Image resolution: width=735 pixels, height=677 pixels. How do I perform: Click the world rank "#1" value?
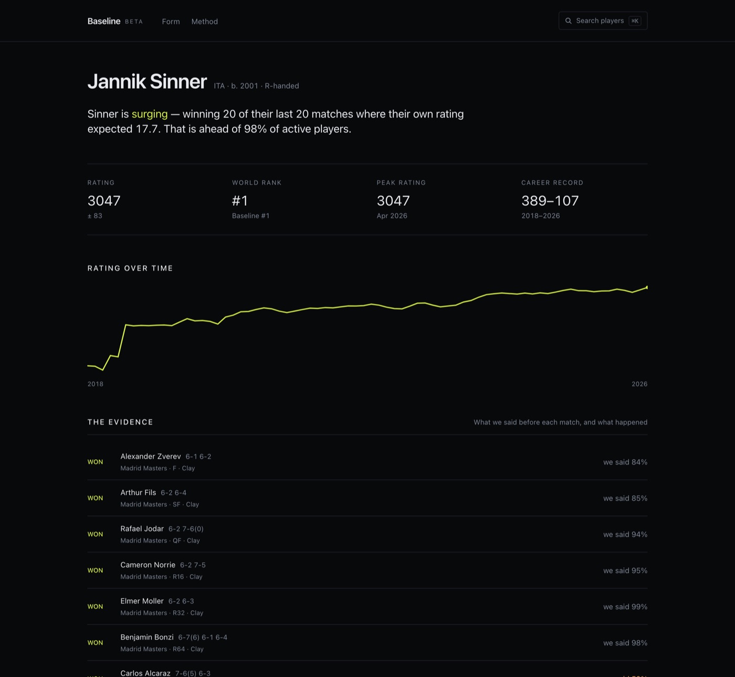(x=240, y=200)
